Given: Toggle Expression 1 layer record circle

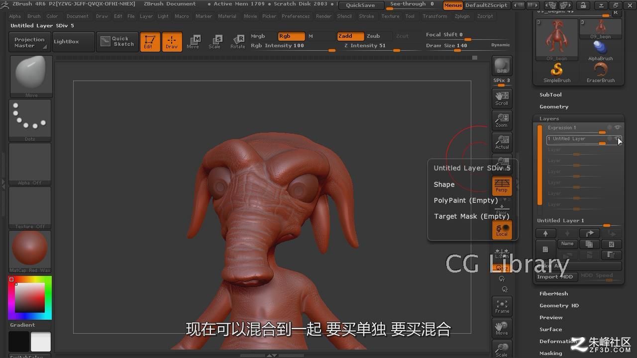Looking at the screenshot, I should point(609,127).
